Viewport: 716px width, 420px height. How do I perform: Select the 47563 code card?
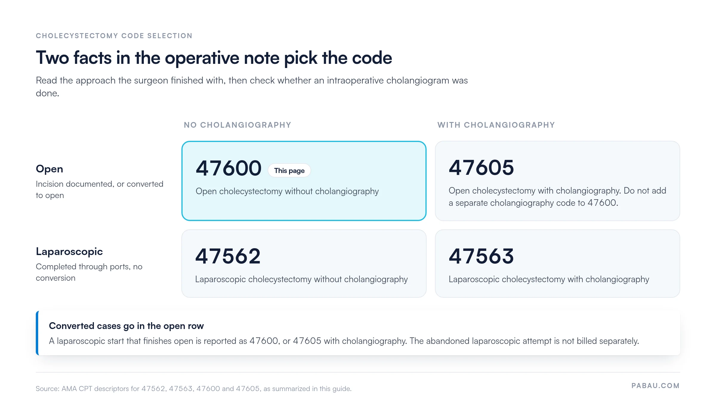pos(557,263)
